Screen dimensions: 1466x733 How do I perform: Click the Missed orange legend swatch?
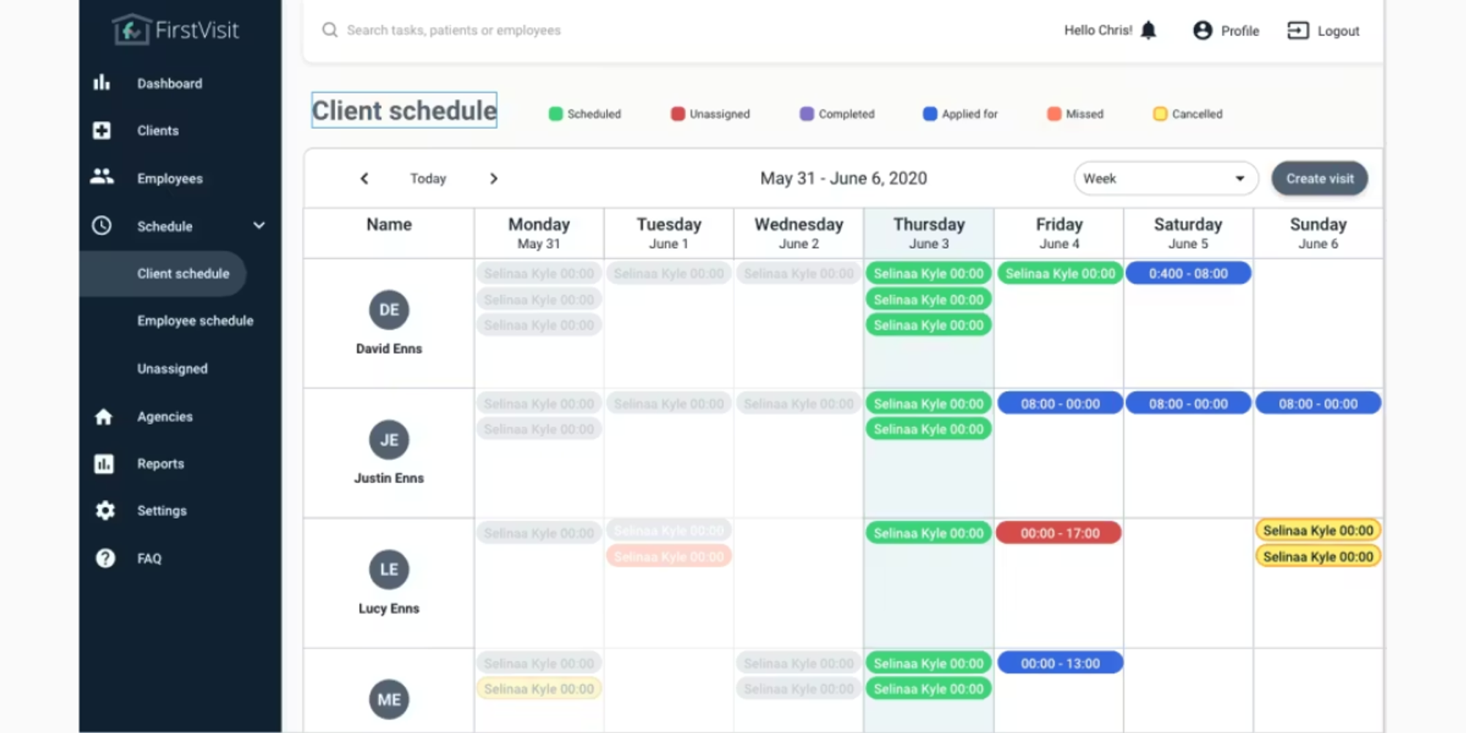1054,114
